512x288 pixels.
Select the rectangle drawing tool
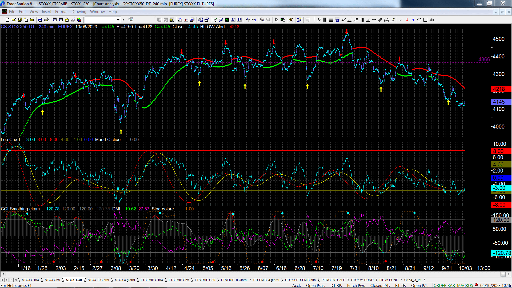[425, 19]
